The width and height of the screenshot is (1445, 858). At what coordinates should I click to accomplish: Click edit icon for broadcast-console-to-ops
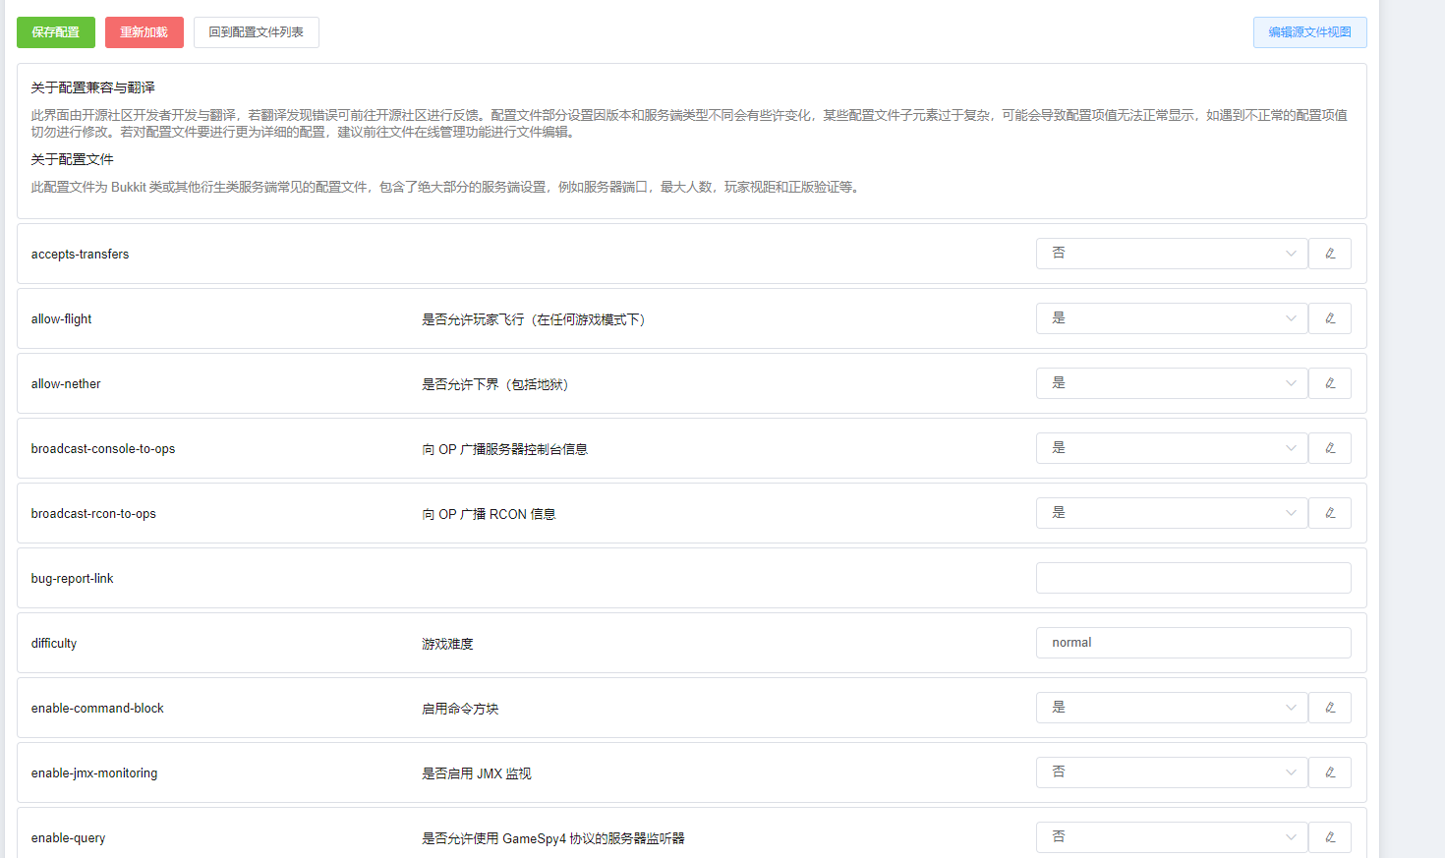1329,448
